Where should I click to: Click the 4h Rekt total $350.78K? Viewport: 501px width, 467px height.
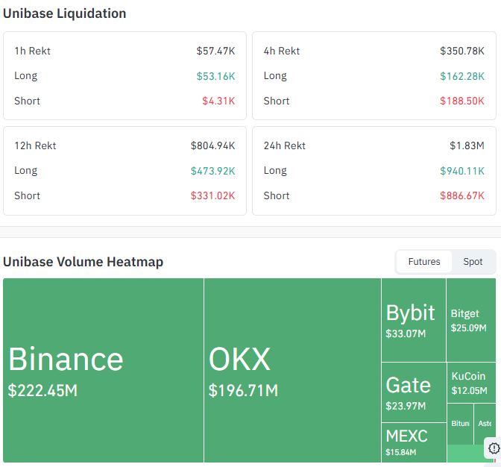pyautogui.click(x=462, y=51)
